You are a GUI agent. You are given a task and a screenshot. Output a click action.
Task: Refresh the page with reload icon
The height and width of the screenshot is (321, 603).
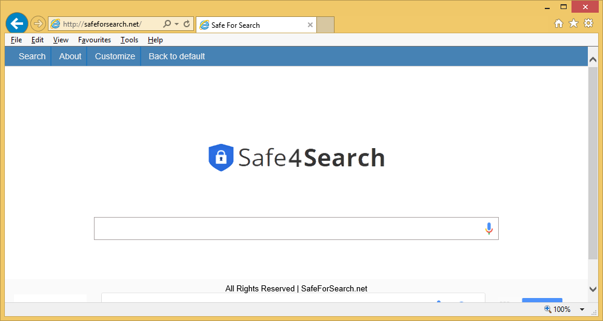(187, 24)
